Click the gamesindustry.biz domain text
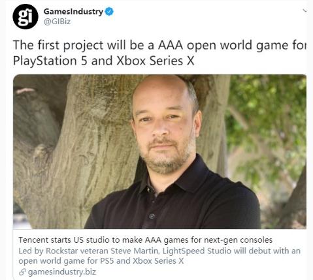The height and width of the screenshot is (280, 313). pyautogui.click(x=62, y=272)
